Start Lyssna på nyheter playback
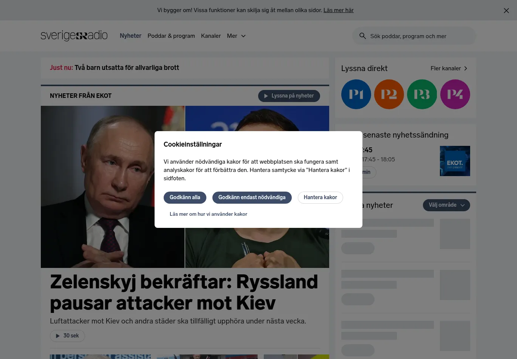This screenshot has height=359, width=517. coord(289,96)
